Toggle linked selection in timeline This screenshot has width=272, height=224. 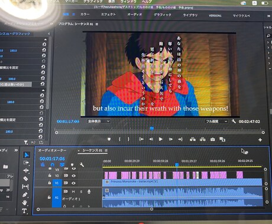coord(62,164)
